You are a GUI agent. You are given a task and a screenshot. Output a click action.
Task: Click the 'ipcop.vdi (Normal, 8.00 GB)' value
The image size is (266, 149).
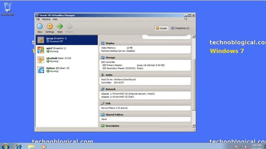[x=150, y=65]
